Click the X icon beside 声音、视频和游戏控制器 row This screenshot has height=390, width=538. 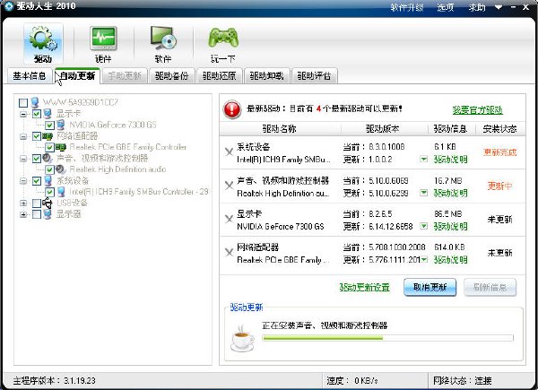[x=230, y=186]
